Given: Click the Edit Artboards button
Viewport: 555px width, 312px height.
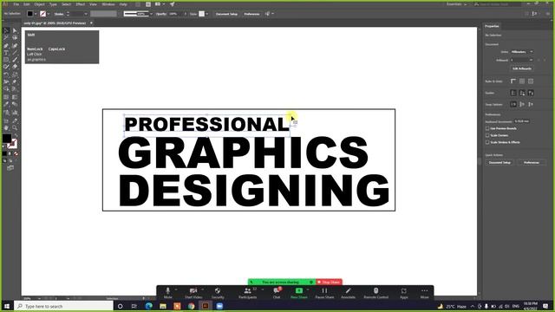Looking at the screenshot, I should pos(522,68).
